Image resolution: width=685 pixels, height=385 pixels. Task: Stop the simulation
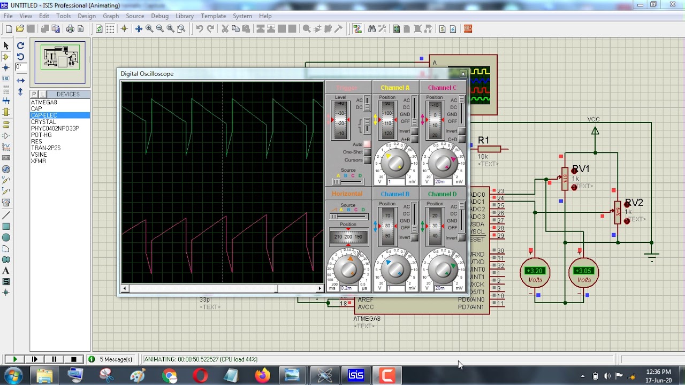coord(73,359)
